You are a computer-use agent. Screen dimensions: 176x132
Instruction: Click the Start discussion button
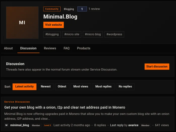[x=157, y=67]
